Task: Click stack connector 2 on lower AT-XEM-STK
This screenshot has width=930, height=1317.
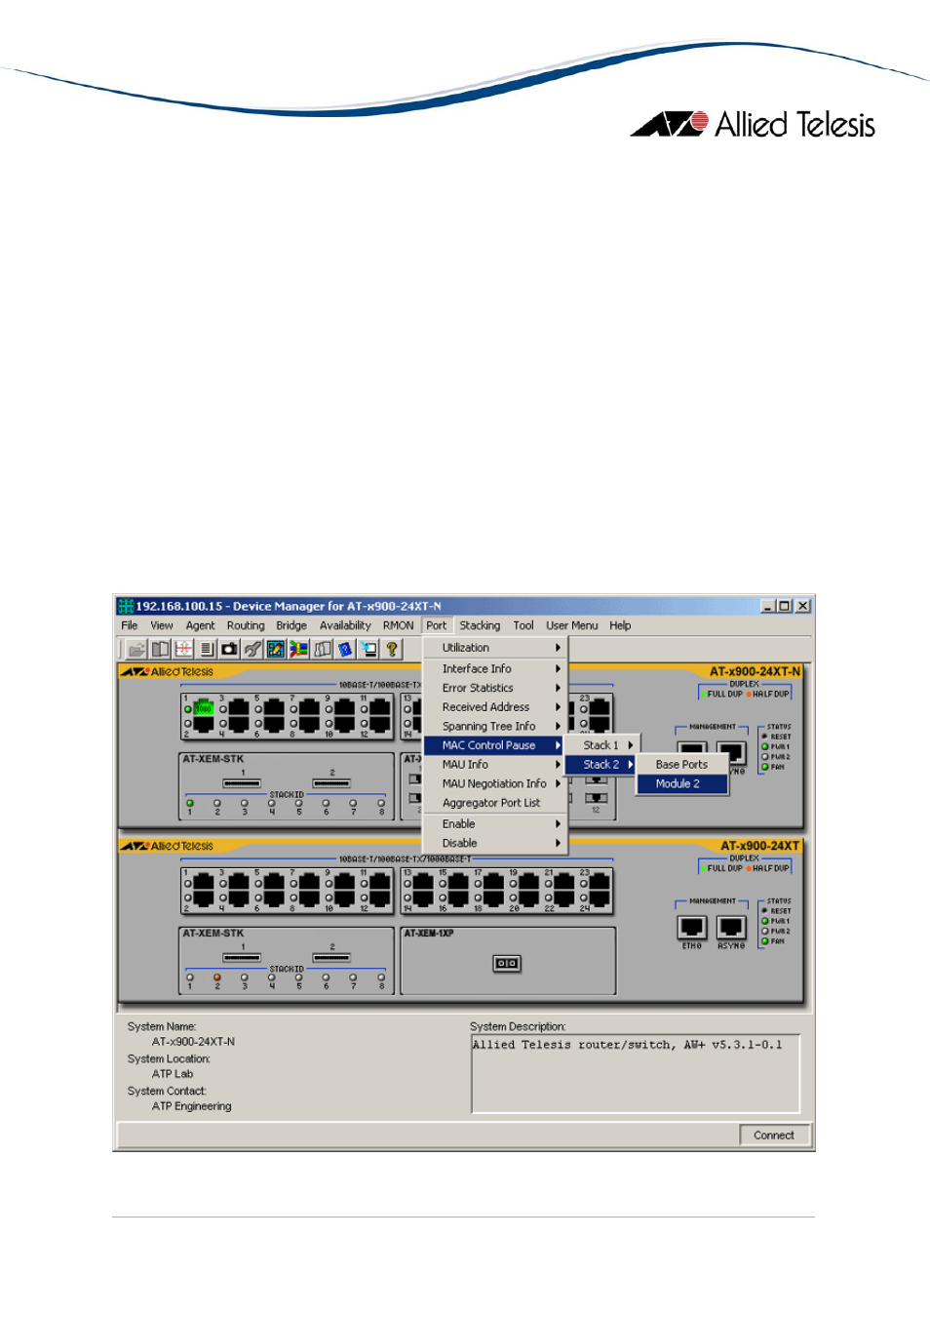Action: [331, 957]
